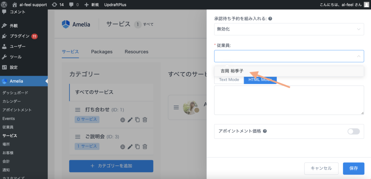Open the Resources tab
Screen dimensions: 371x179
coord(136,52)
